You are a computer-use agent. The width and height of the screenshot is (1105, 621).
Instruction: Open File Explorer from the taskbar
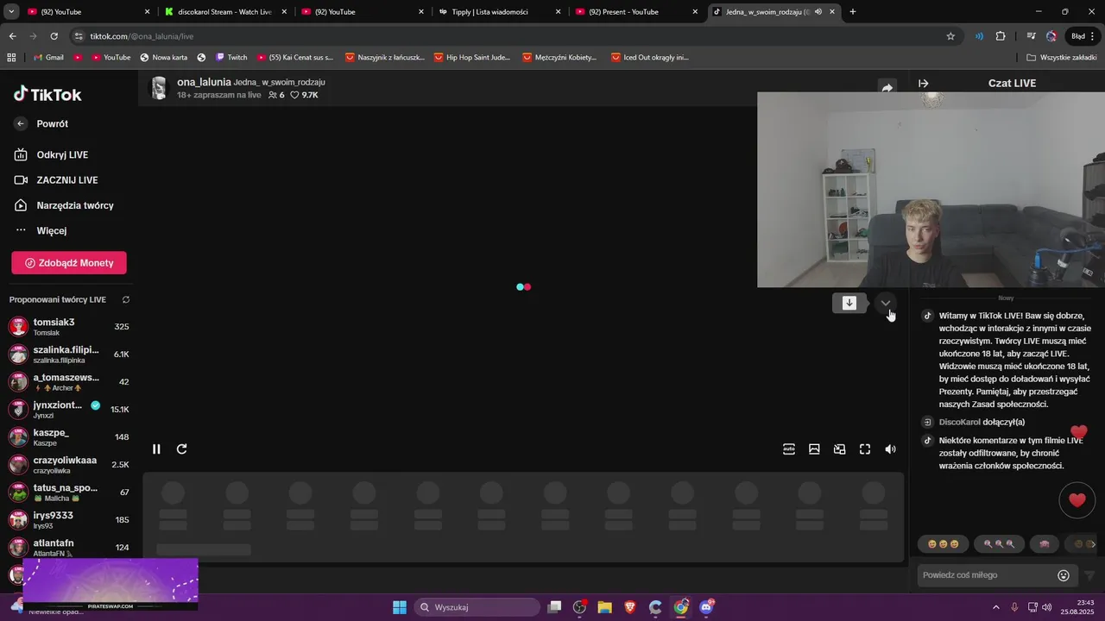coord(604,607)
